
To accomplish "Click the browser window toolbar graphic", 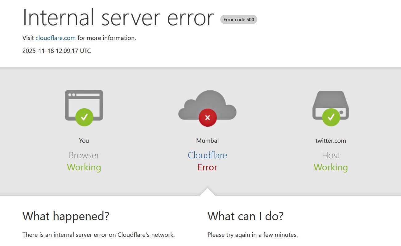I will [x=84, y=95].
